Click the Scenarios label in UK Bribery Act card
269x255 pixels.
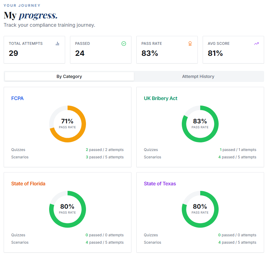153,157
